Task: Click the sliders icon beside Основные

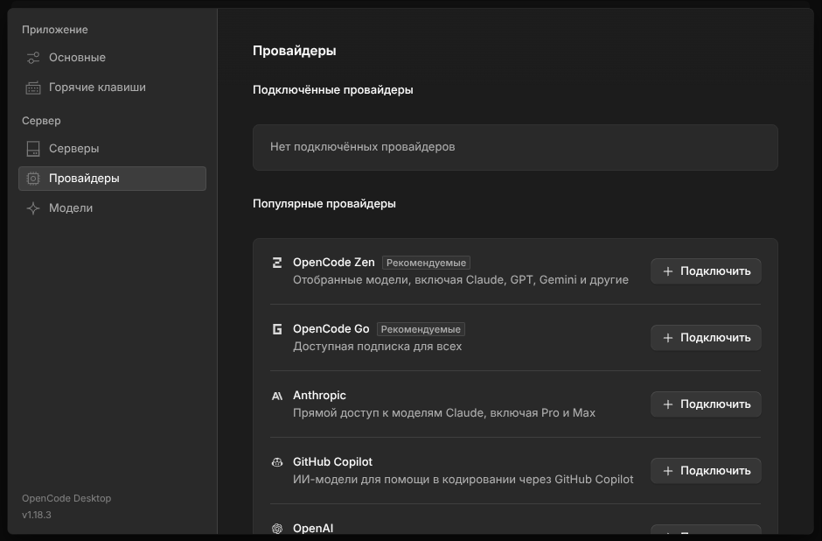Action: click(33, 58)
